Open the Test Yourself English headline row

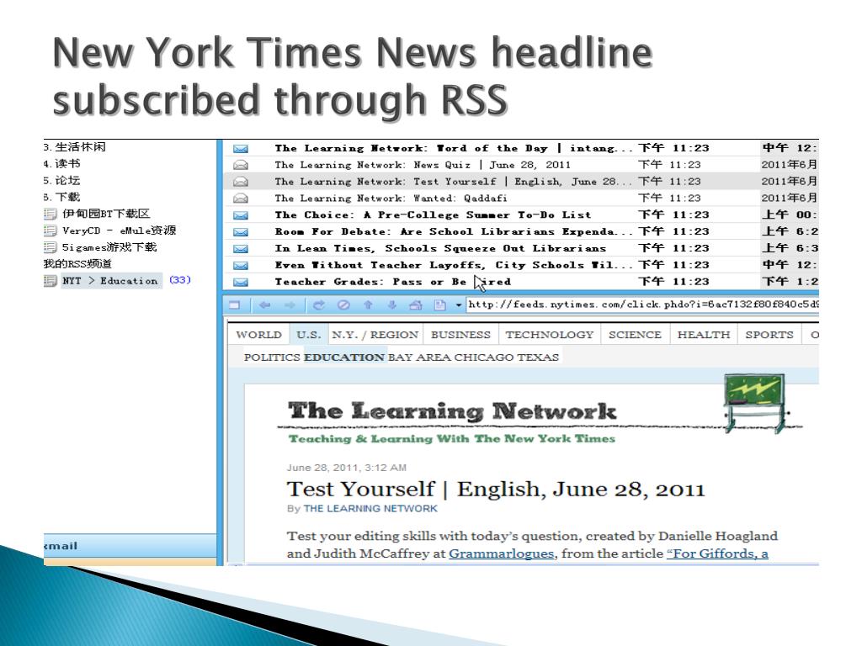pyautogui.click(x=521, y=182)
